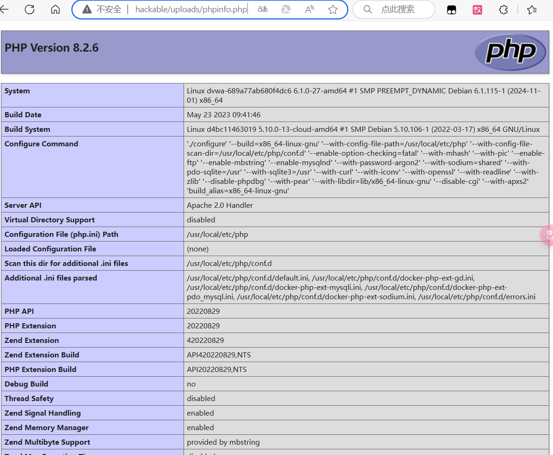553x455 pixels.
Task: Click the Loaded Configuration File (none) value
Action: (x=198, y=249)
